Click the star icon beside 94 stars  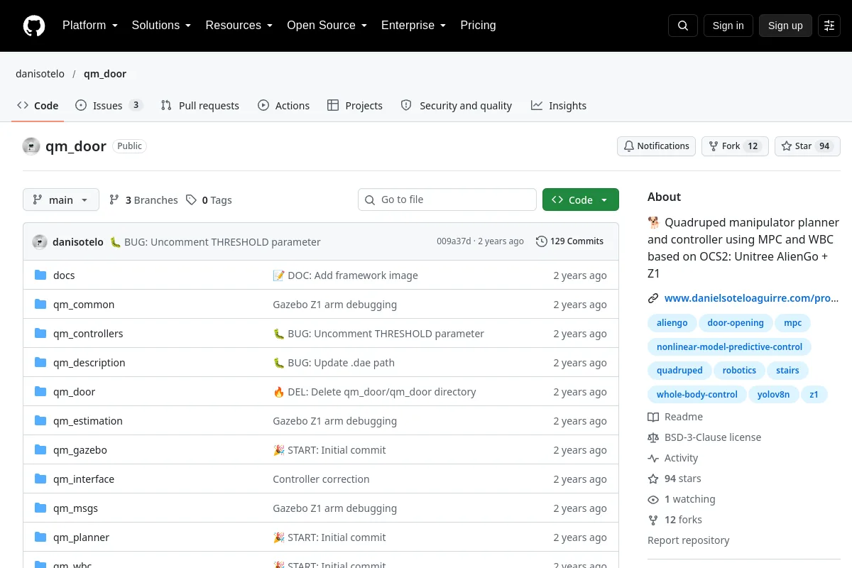(653, 479)
